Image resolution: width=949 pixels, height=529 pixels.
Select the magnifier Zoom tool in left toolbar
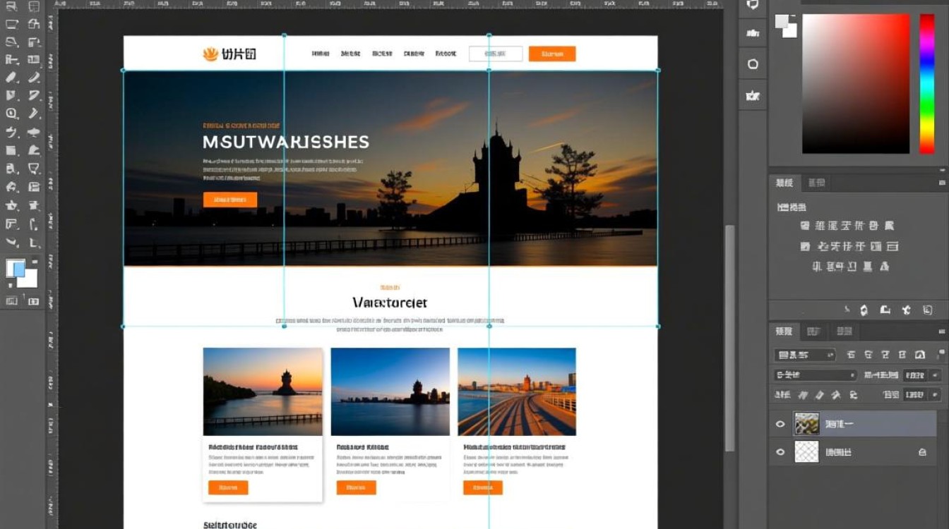point(11,113)
